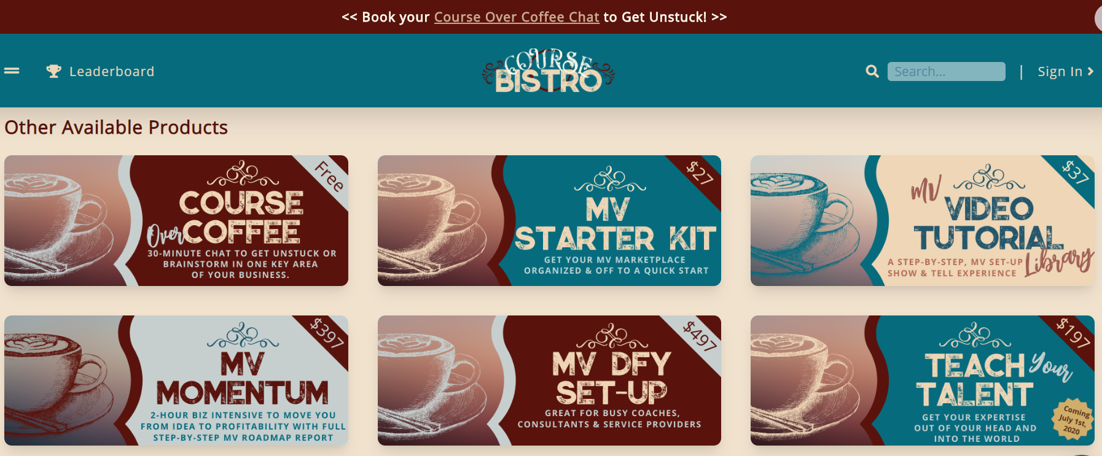Screen dimensions: 1102x456
Task: Click the Sign In link
Action: tap(1065, 71)
